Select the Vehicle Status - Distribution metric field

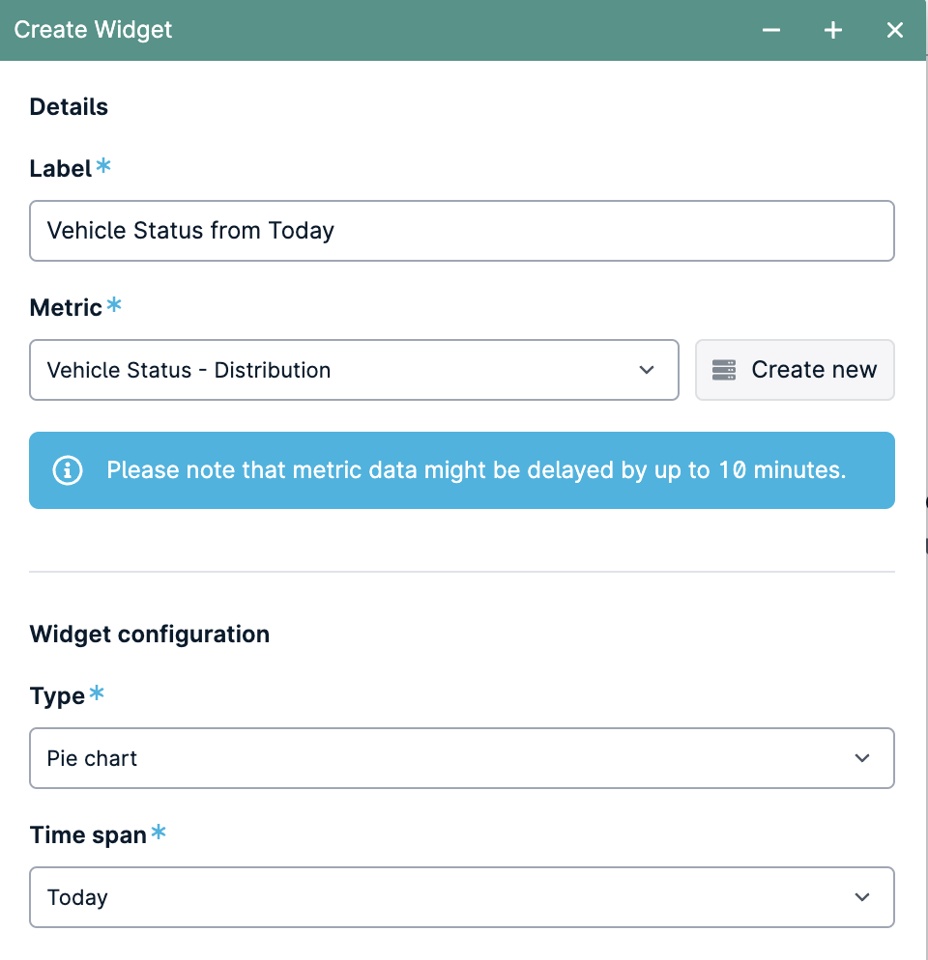[x=354, y=370]
